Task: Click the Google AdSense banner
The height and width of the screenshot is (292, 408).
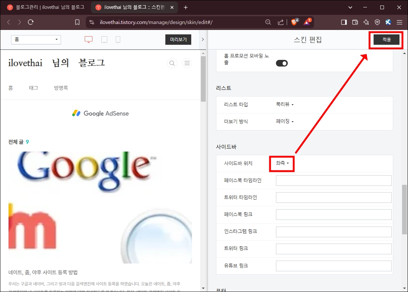Action: click(x=101, y=113)
